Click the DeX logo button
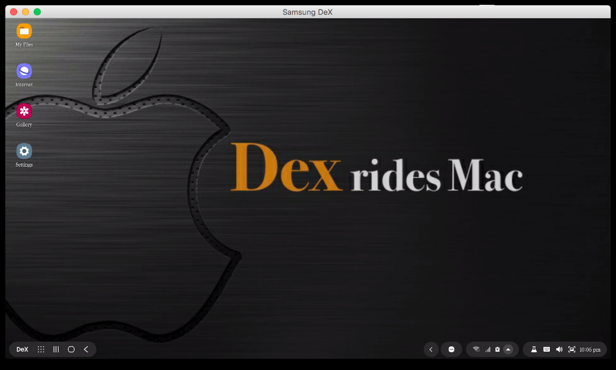 tap(22, 349)
